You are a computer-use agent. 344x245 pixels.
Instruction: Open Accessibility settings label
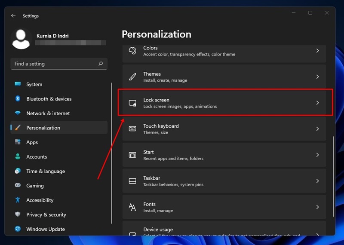pyautogui.click(x=40, y=200)
